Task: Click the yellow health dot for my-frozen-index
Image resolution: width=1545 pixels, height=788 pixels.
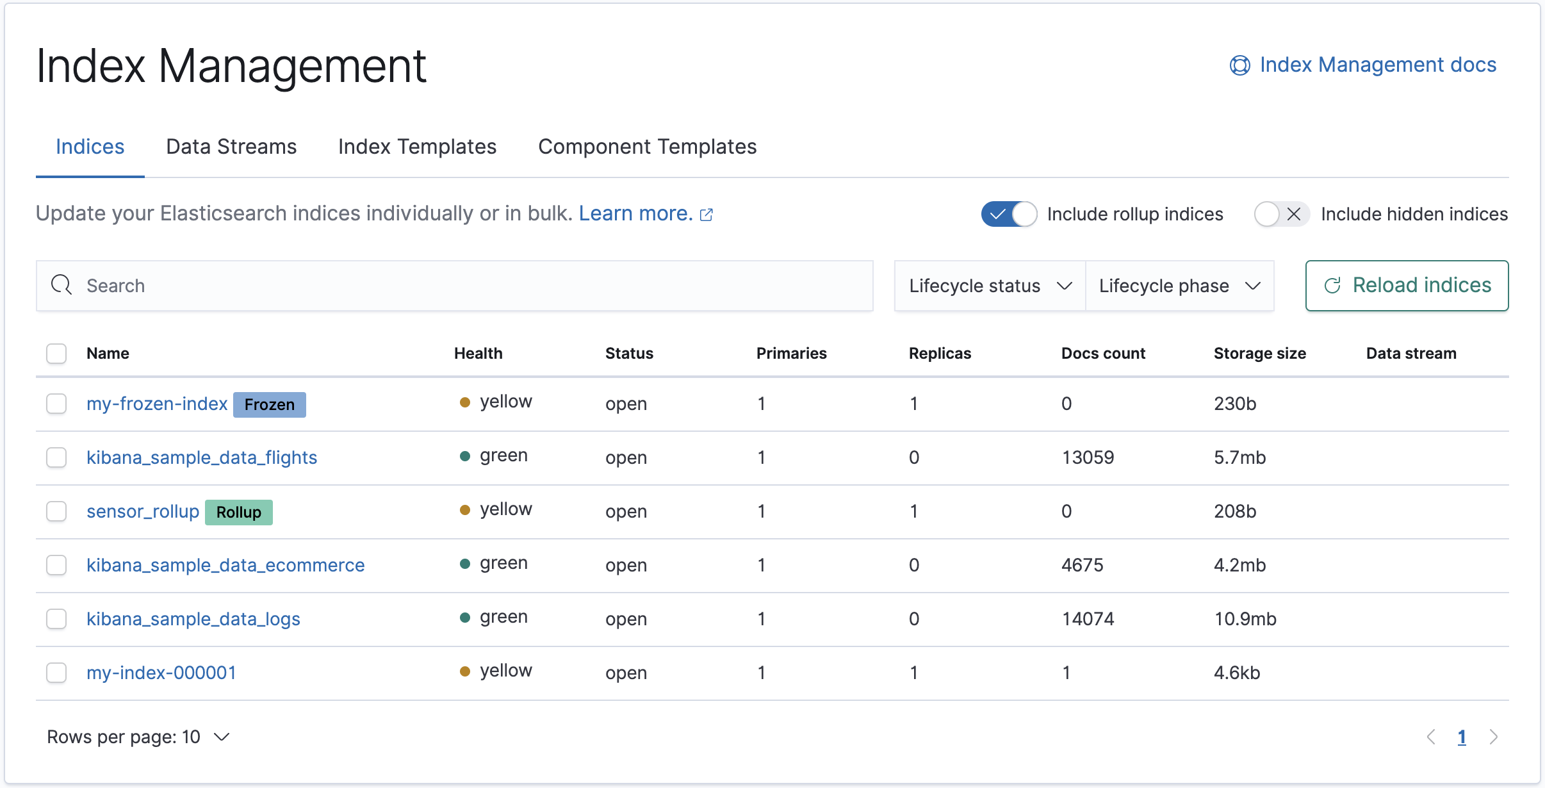Action: 465,402
